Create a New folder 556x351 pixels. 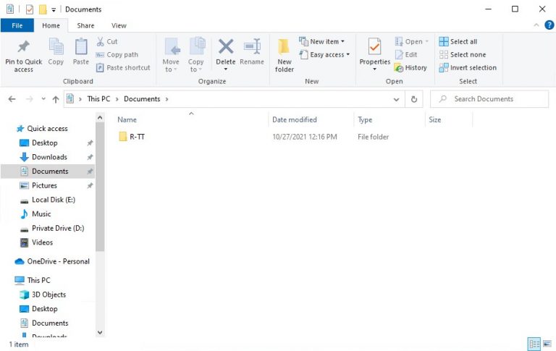[x=284, y=55]
